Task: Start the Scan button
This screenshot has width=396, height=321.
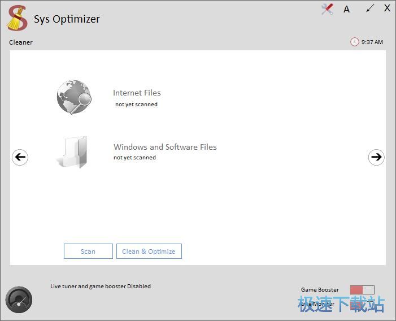Action: tap(88, 251)
